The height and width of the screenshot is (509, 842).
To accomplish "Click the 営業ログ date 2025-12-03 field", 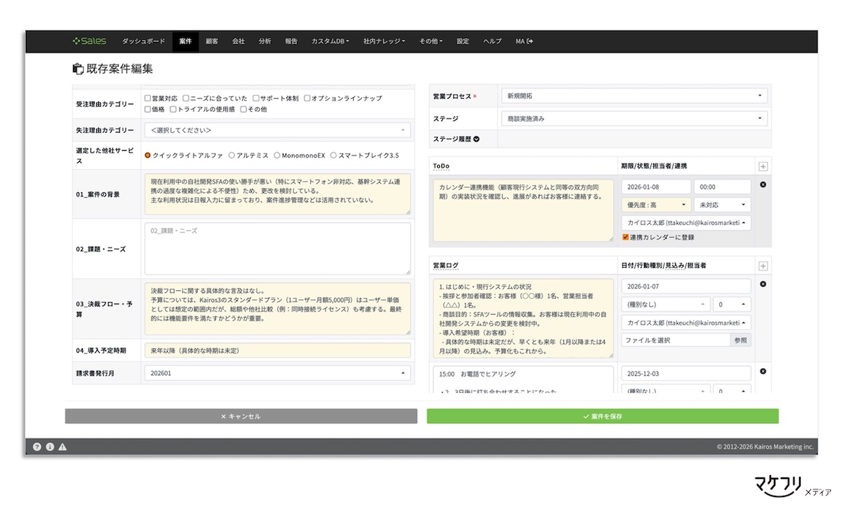I will click(x=686, y=374).
